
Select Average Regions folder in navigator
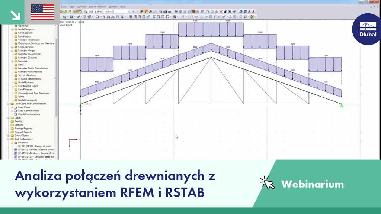(x=23, y=129)
